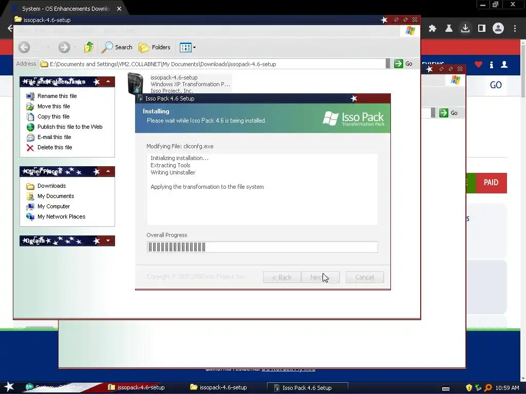
Task: Open Downloads in Other Places
Action: point(52,186)
